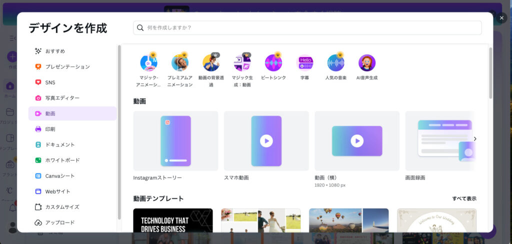This screenshot has height=244, width=512.
Task: Click the アップロード option
Action: pyautogui.click(x=60, y=222)
